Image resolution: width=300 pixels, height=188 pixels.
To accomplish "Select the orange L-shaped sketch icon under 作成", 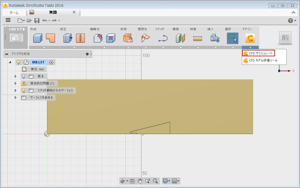I will click(50, 38).
